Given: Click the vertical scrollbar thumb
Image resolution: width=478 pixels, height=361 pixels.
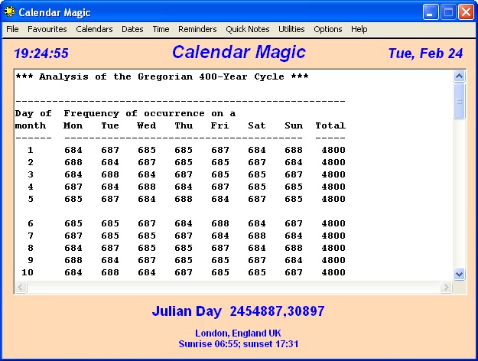Looking at the screenshot, I should pyautogui.click(x=459, y=101).
